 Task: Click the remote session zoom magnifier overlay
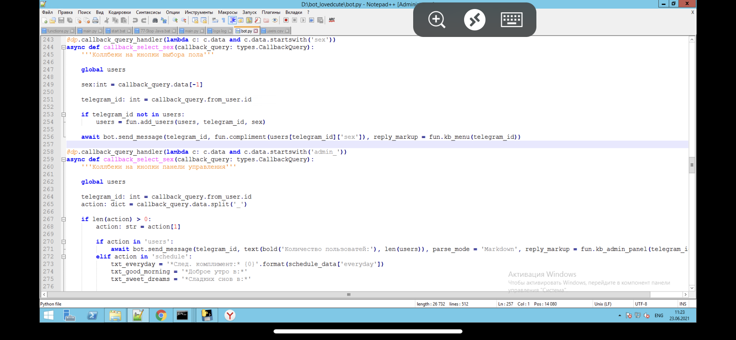437,20
